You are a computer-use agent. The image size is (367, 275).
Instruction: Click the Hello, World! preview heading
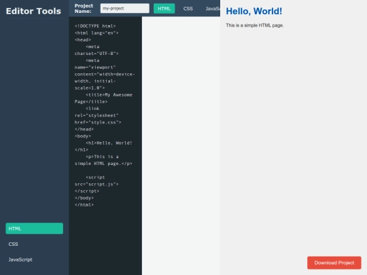[x=254, y=11]
